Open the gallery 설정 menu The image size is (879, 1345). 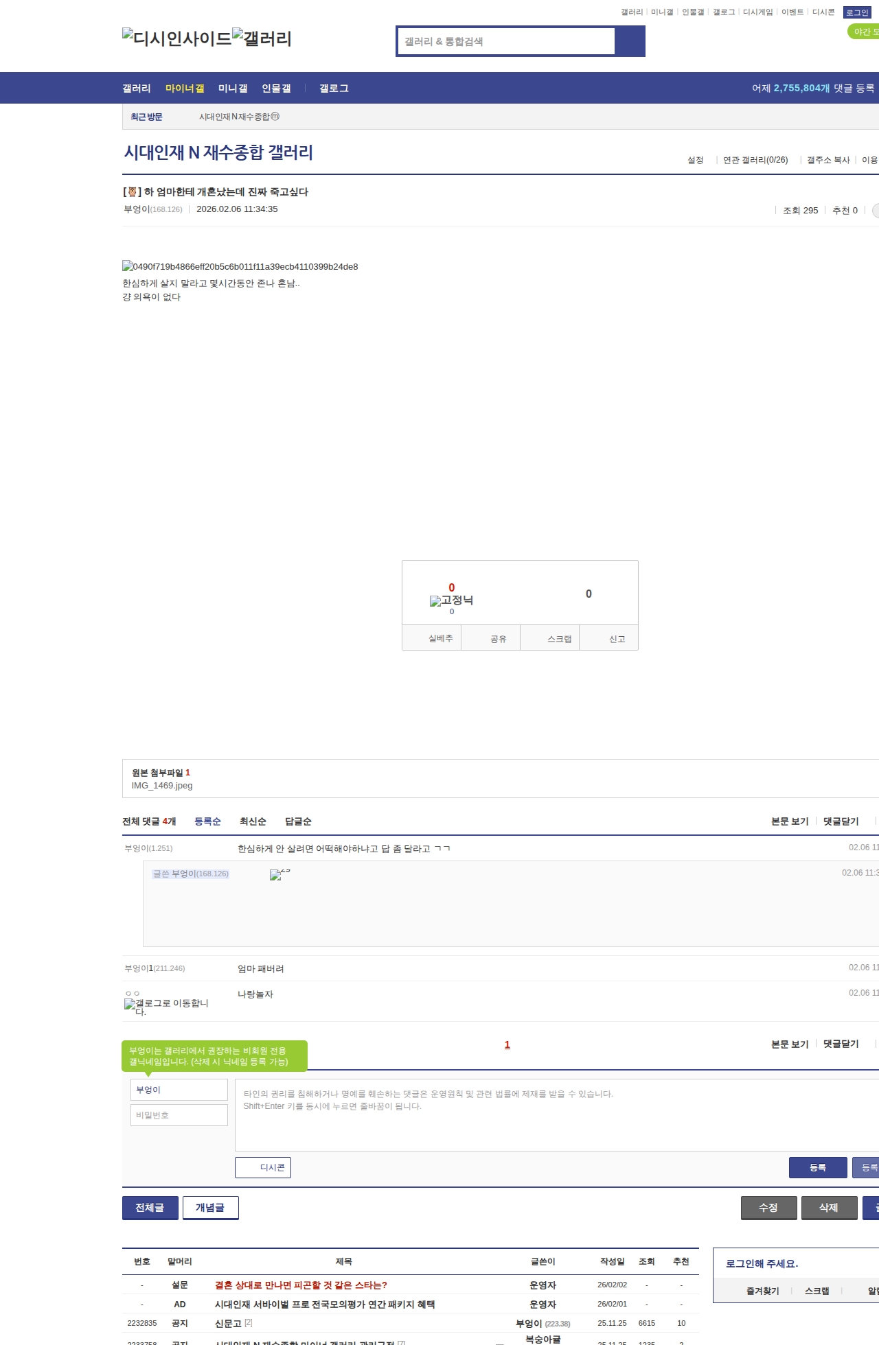pos(696,160)
